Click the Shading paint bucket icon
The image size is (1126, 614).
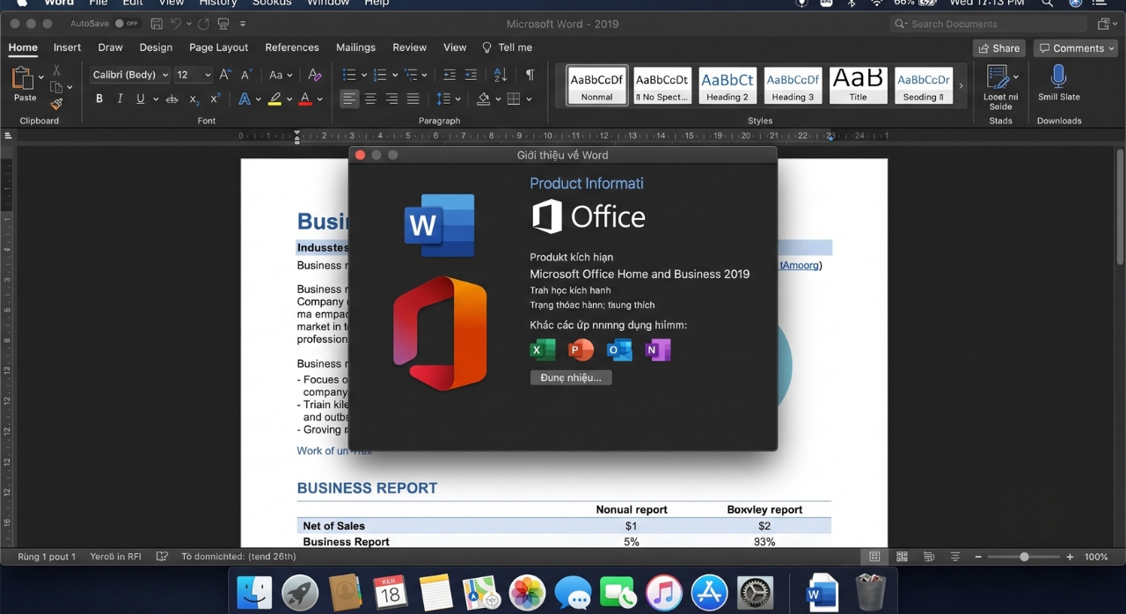tap(483, 99)
